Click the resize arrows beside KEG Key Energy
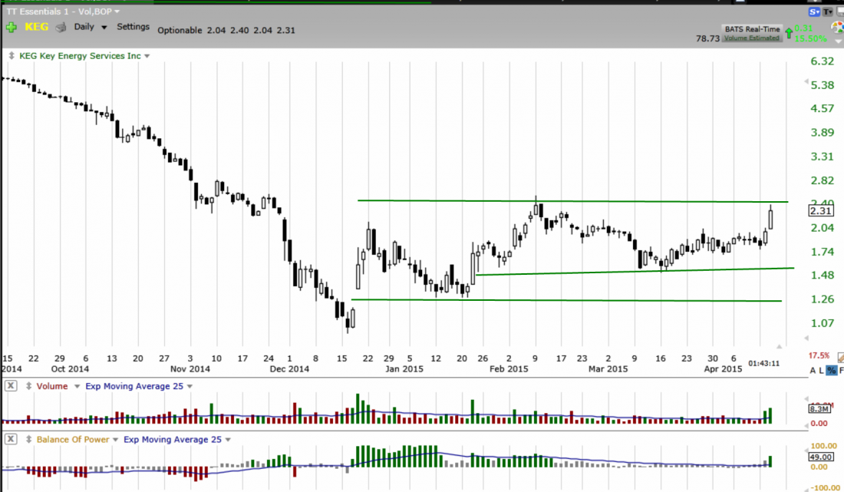The width and height of the screenshot is (844, 492). 10,56
